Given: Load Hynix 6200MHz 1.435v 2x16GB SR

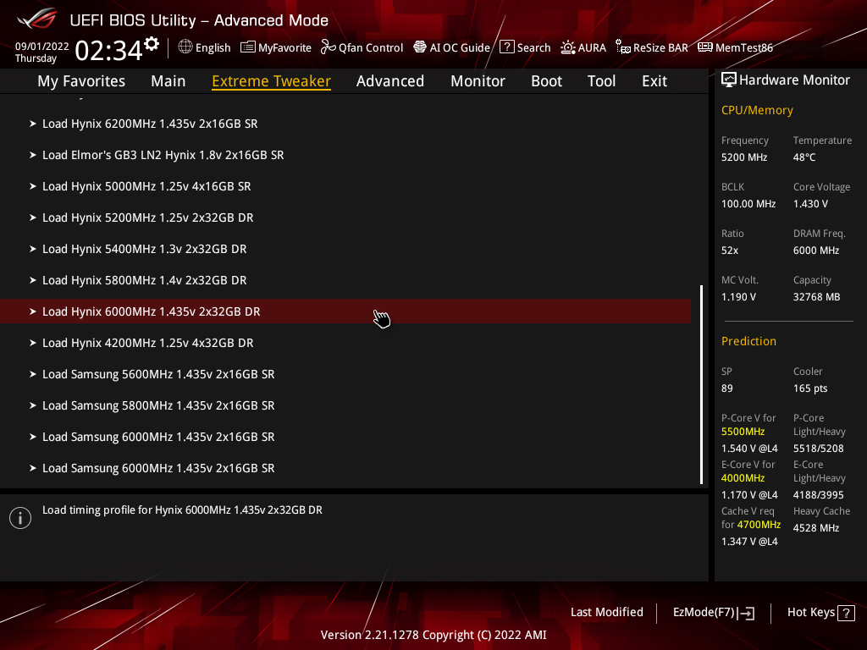Looking at the screenshot, I should tap(345, 124).
